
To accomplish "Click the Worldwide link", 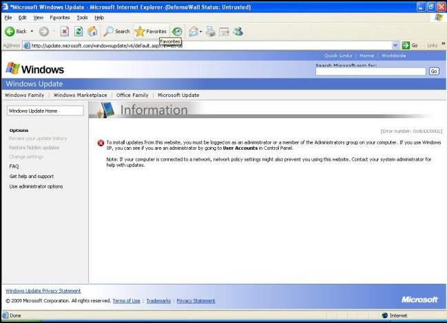I will [x=394, y=56].
